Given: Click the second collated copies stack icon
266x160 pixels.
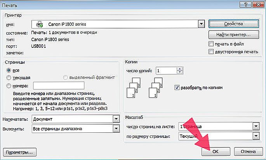Looking at the screenshot, I should click(x=156, y=88).
